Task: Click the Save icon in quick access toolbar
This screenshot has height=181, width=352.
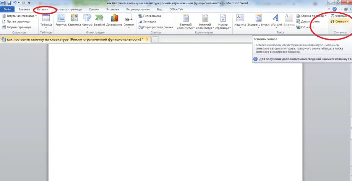Action: (x=10, y=3)
